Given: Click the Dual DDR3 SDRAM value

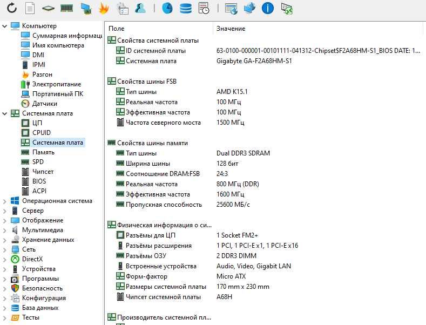Looking at the screenshot, I should [x=243, y=153].
